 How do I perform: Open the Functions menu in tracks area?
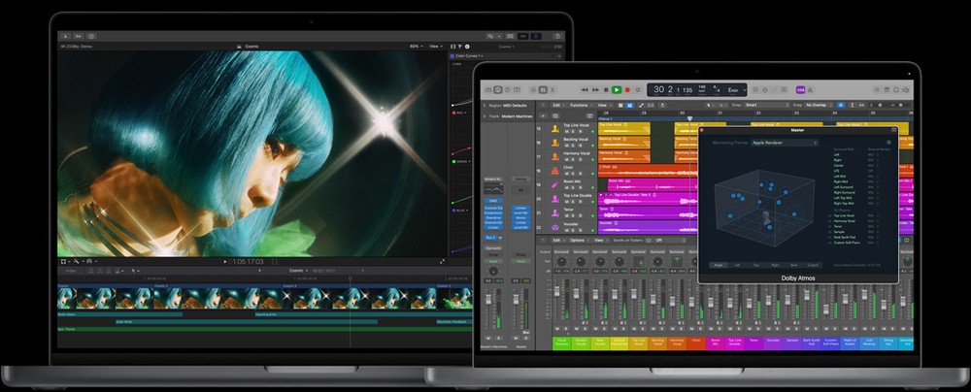coord(581,104)
